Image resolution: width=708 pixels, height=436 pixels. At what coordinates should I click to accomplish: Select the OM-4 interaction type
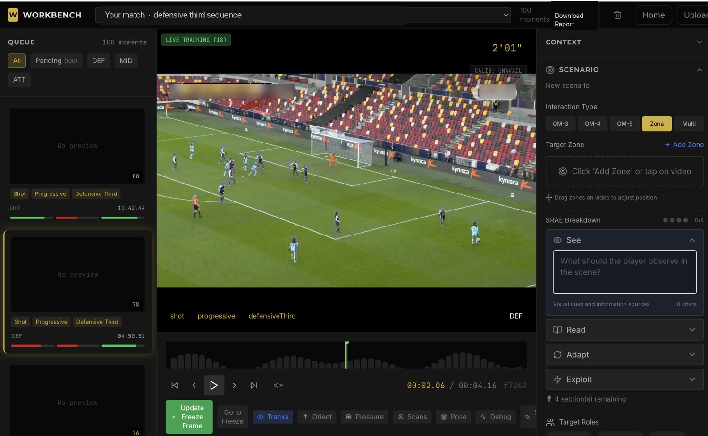[592, 124]
